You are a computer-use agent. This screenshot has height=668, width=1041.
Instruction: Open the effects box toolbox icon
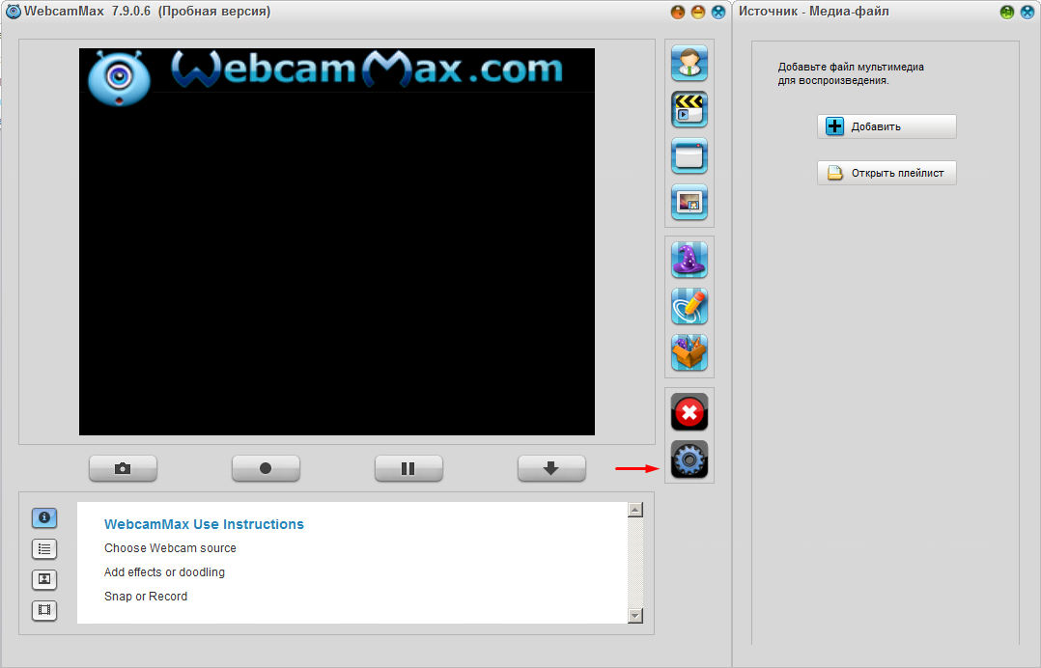[x=689, y=353]
